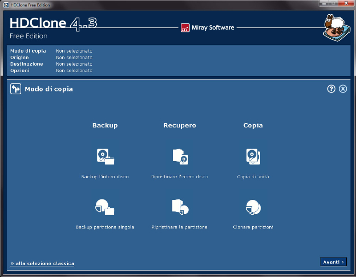Minimize the HDClone Free Edition window
Viewport: 356px width, 277px height.
point(324,4)
